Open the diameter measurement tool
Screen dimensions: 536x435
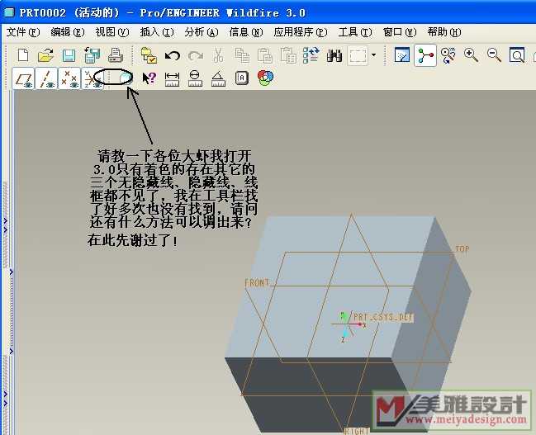[x=195, y=78]
